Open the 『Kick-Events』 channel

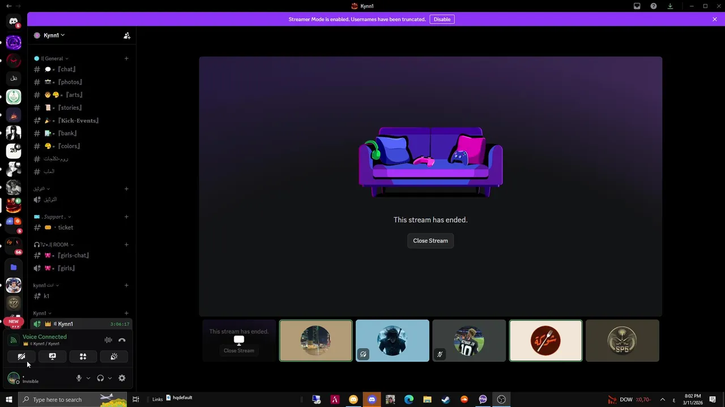[x=81, y=120]
